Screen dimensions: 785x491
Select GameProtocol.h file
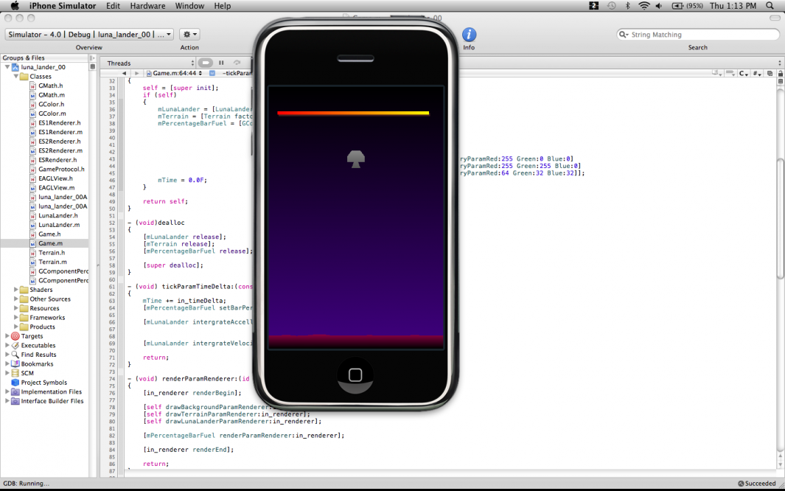click(61, 169)
